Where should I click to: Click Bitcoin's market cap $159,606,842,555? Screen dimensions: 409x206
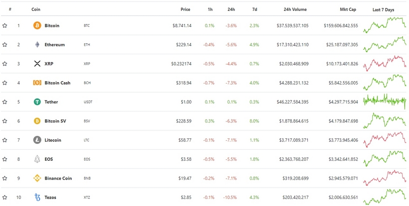click(x=341, y=25)
